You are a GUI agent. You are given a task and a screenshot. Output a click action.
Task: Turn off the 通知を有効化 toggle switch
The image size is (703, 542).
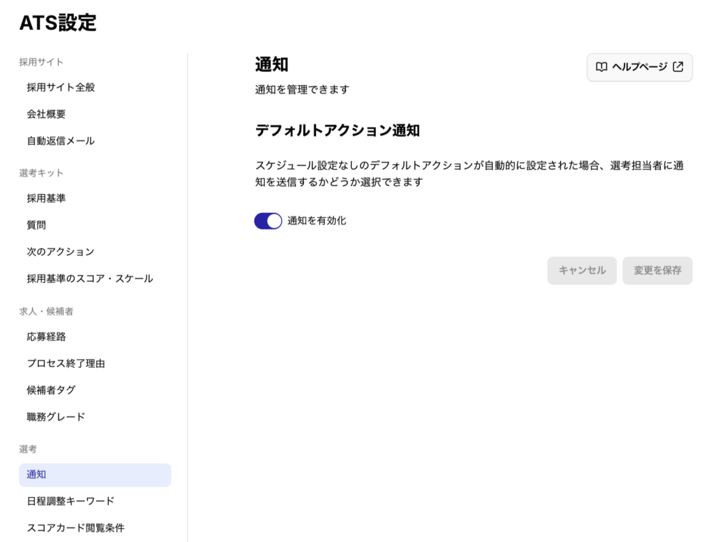click(x=268, y=221)
